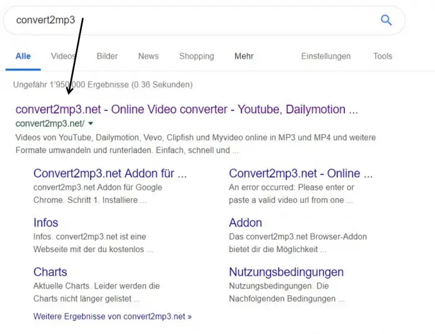
Task: Open the Convert2mp3.net - Online sitelink
Action: click(301, 174)
